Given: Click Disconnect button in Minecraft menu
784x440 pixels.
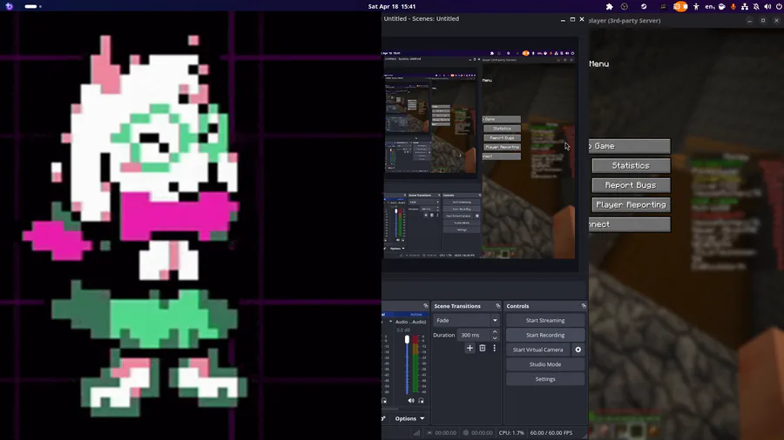Looking at the screenshot, I should (x=630, y=224).
